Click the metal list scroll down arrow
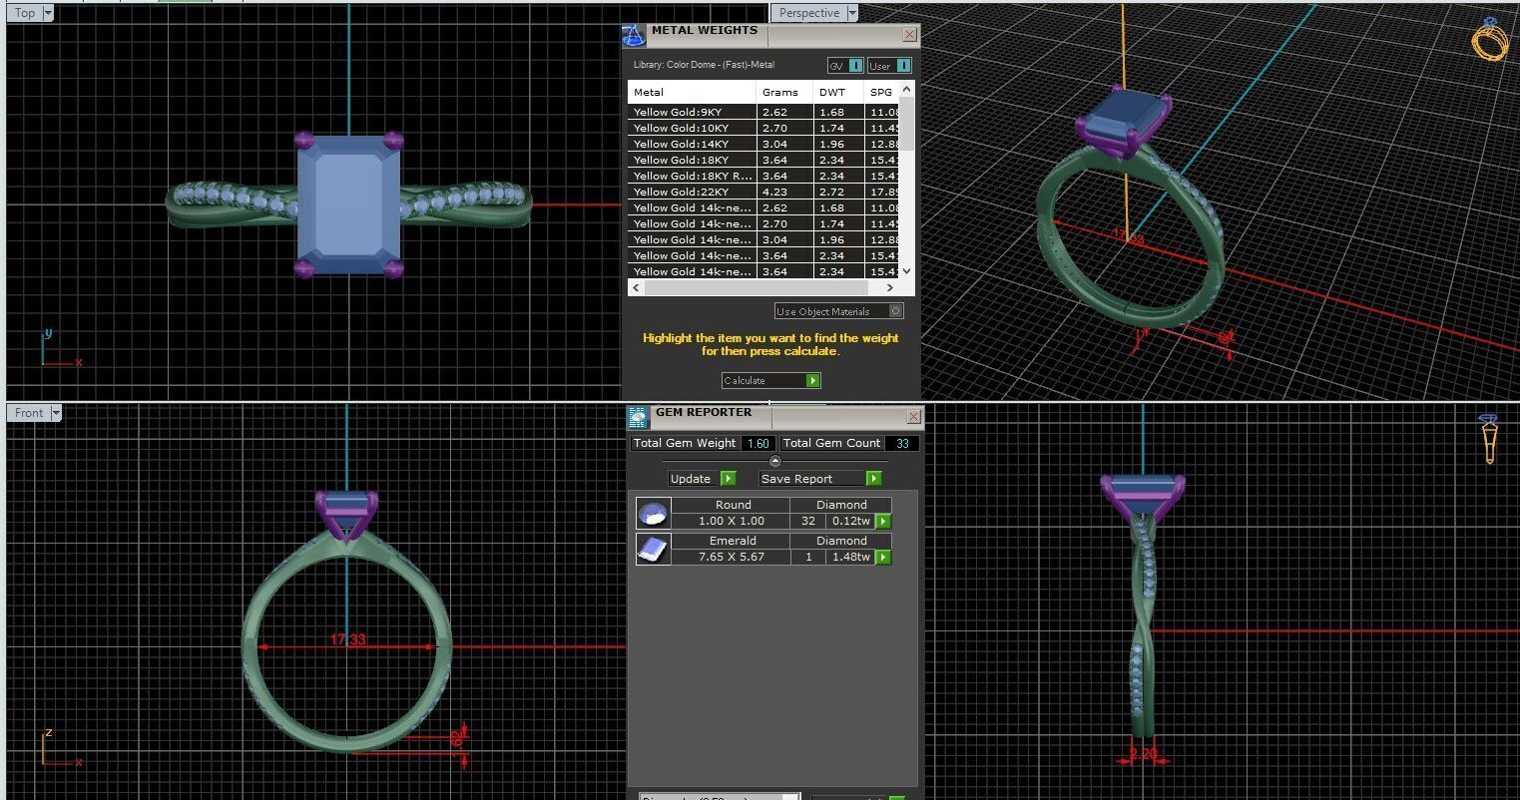The image size is (1520, 800). coord(906,270)
